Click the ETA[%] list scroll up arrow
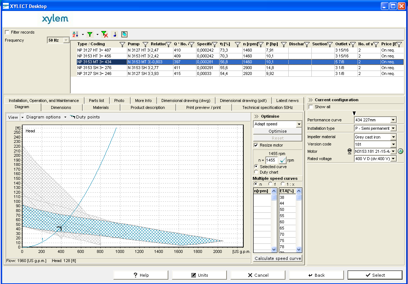Image resolution: width=408 pixels, height=284 pixels. [x=299, y=191]
